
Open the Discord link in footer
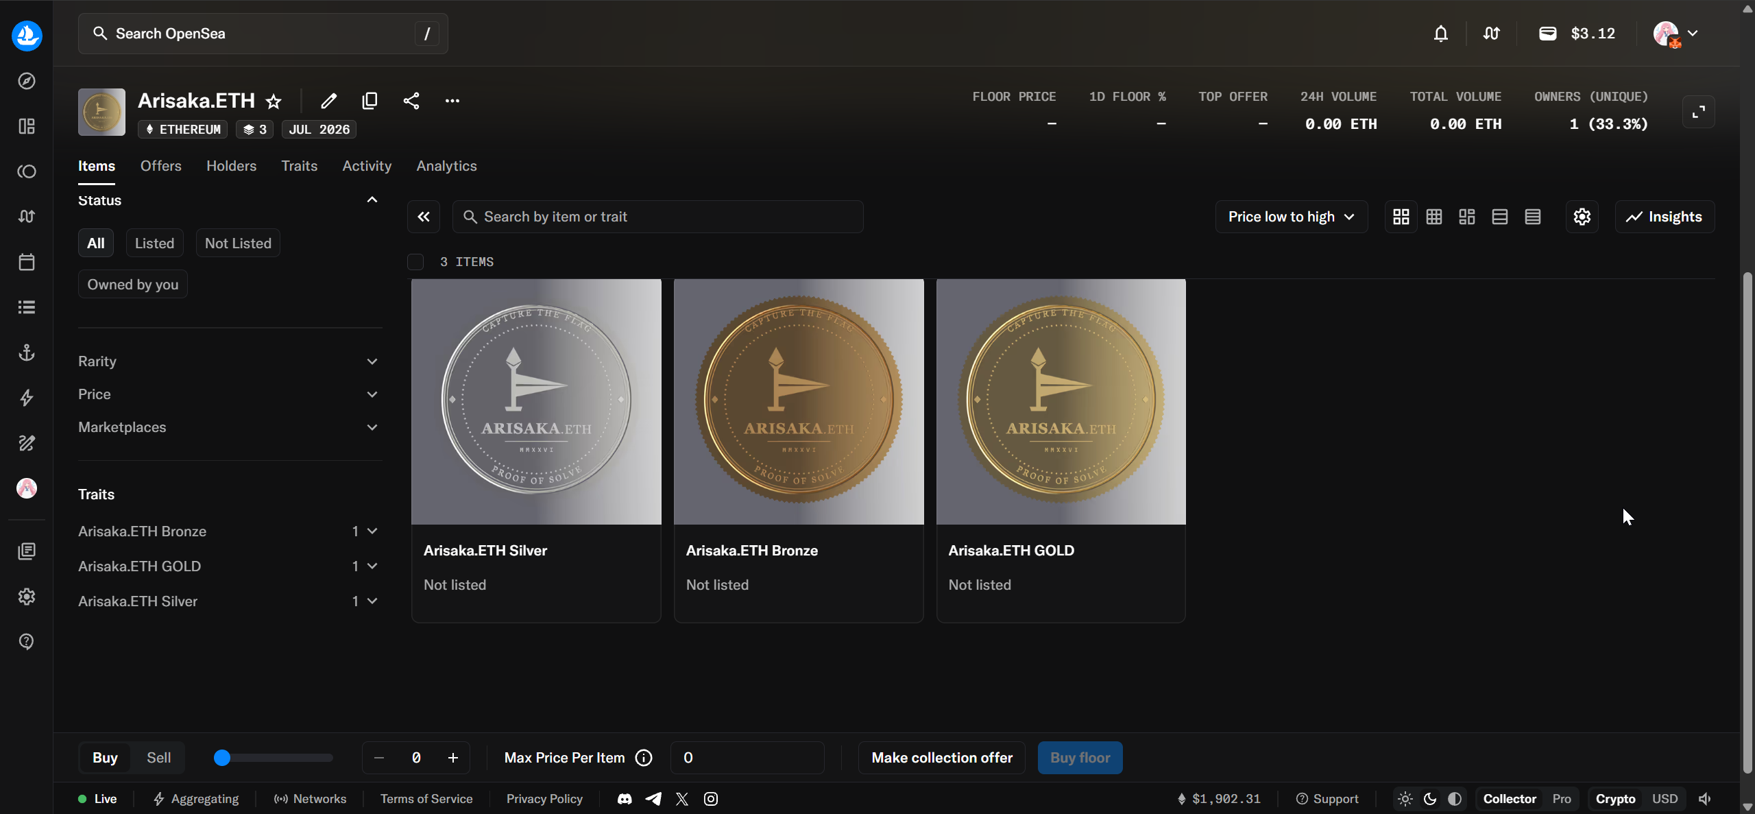pos(625,799)
